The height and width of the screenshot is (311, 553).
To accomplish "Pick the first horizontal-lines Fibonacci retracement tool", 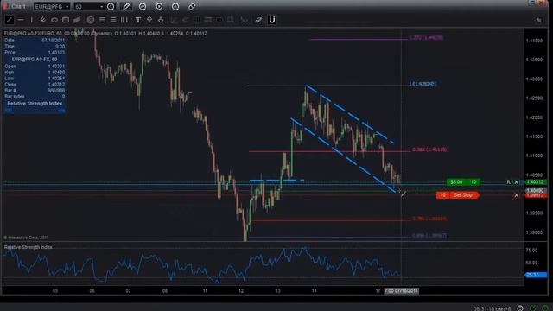I will (102, 20).
